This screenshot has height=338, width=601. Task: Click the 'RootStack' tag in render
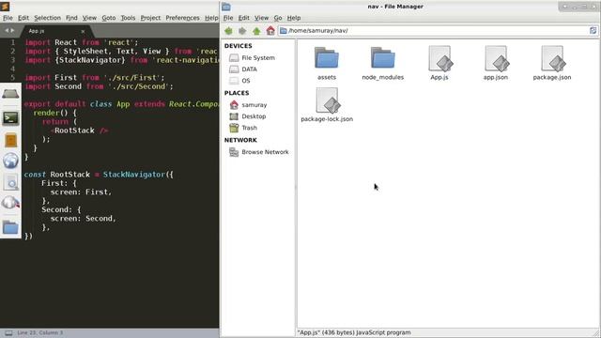coord(74,131)
